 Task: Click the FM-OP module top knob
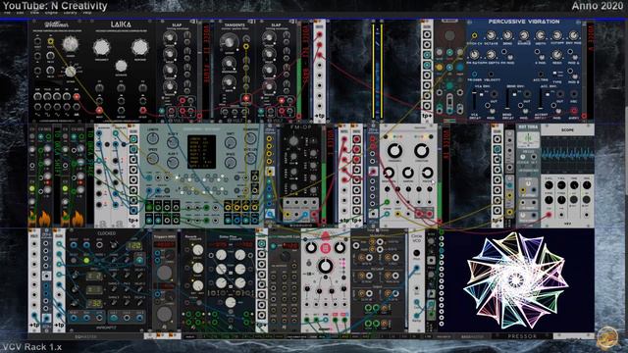(294, 140)
